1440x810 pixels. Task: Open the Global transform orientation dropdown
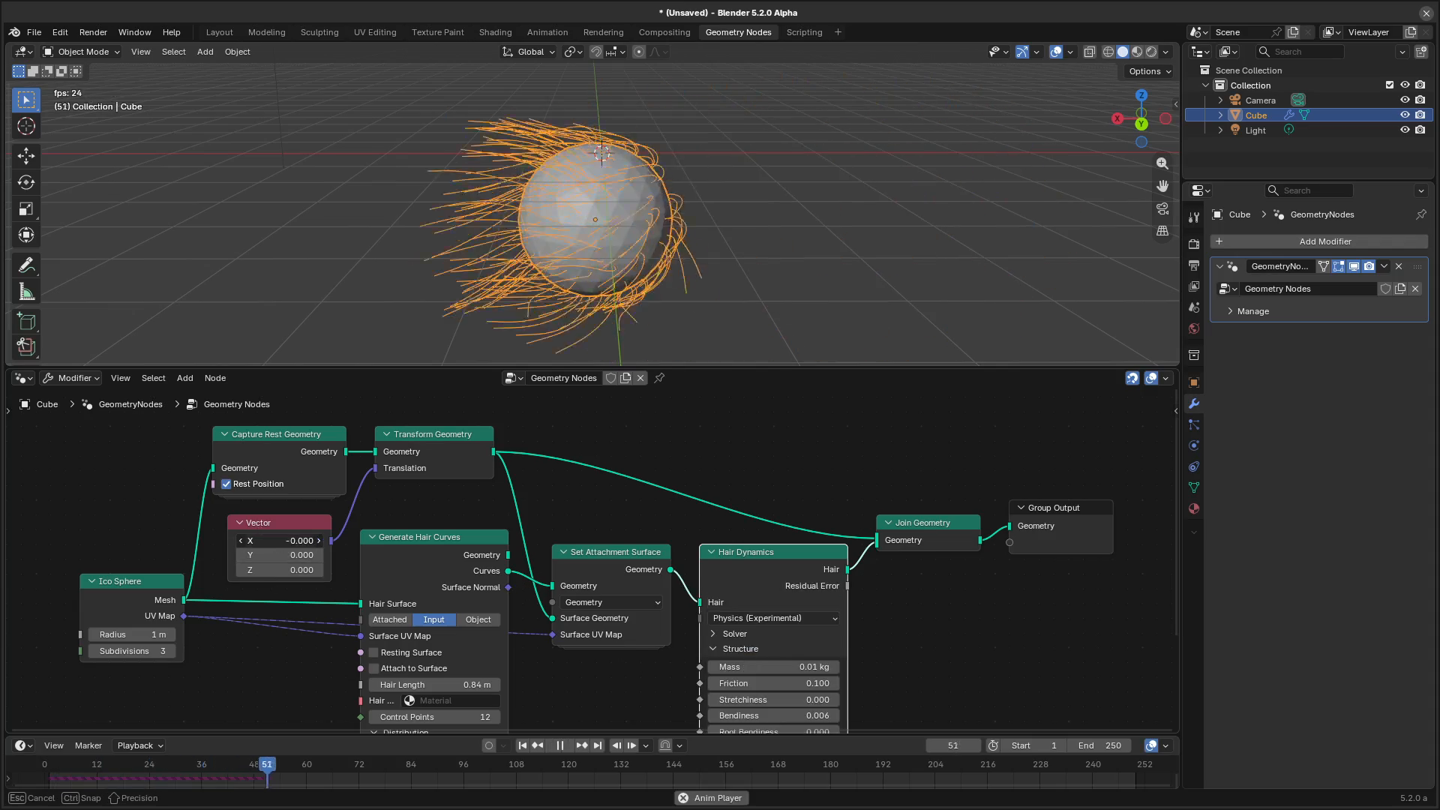(529, 52)
